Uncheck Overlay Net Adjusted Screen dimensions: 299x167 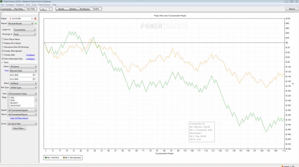(x=3, y=51)
